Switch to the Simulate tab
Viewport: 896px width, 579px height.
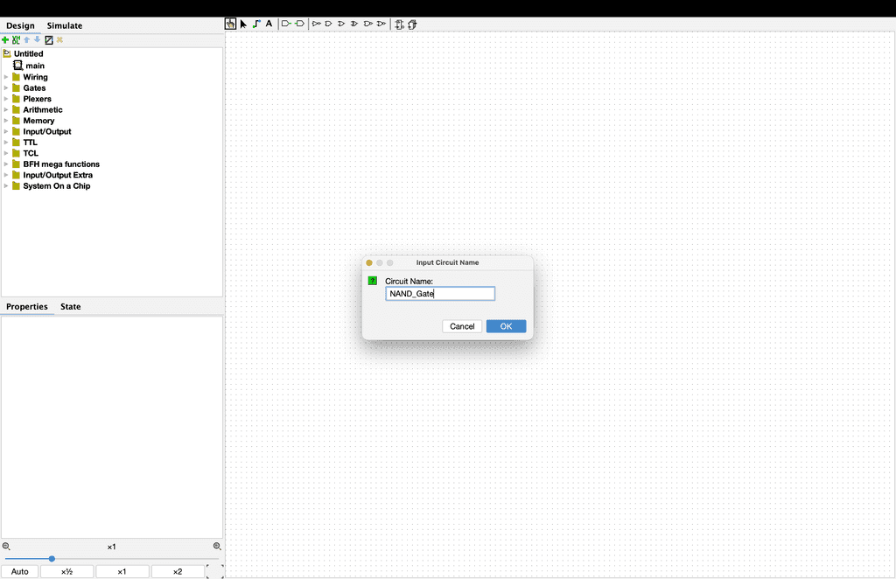click(x=65, y=26)
